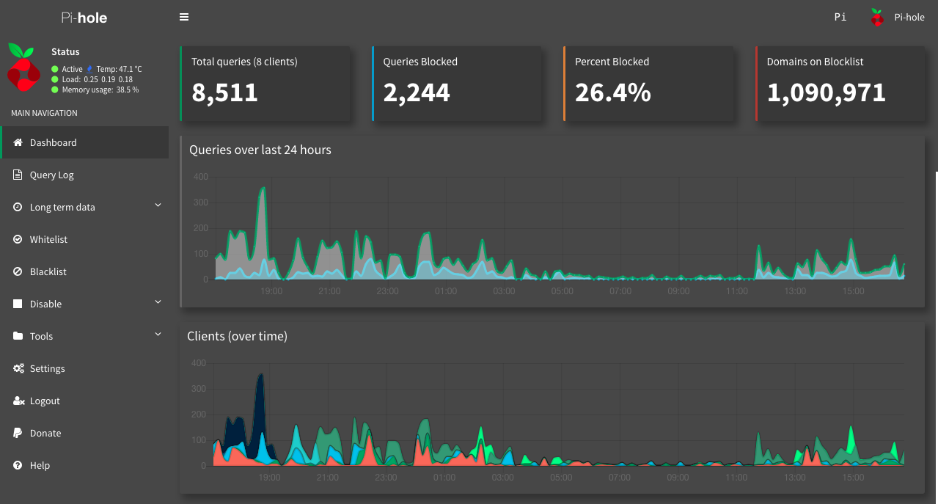The height and width of the screenshot is (504, 938).
Task: Expand the Tools submenu chevron
Action: (x=158, y=335)
